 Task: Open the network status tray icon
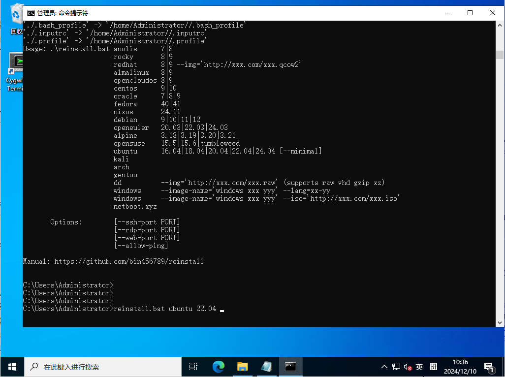(x=396, y=367)
